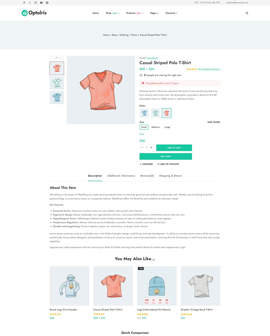Switch to the Additional information tab
Screen dimensions: 270x336
pos(121,176)
